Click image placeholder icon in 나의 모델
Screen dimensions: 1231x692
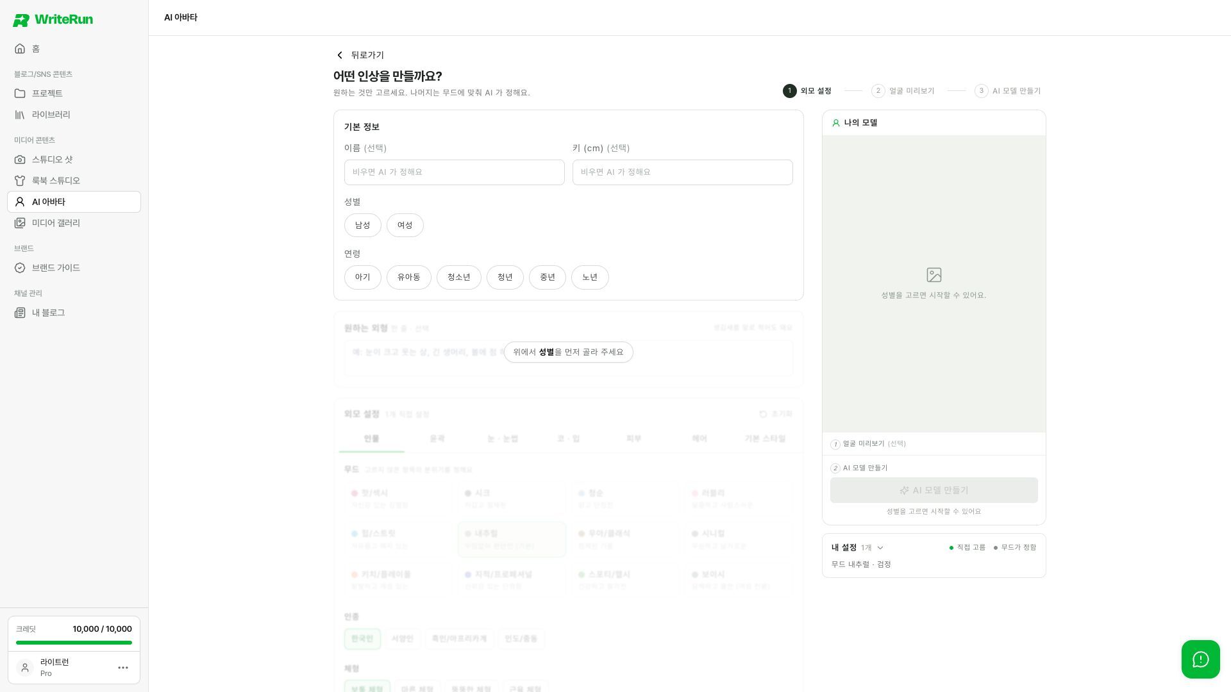[934, 275]
